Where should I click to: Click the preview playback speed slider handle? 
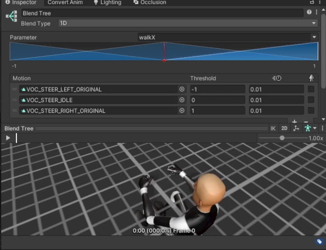click(x=282, y=138)
